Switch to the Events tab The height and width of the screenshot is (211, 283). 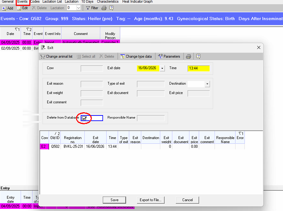tap(22, 2)
